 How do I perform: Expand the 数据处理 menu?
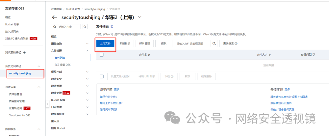point(88,93)
